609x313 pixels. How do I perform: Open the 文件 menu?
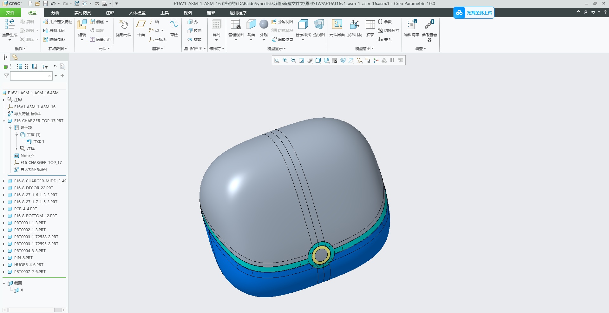[x=10, y=13]
